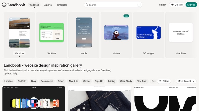Select the Sections category card
This screenshot has height=111, width=199.
click(52, 35)
